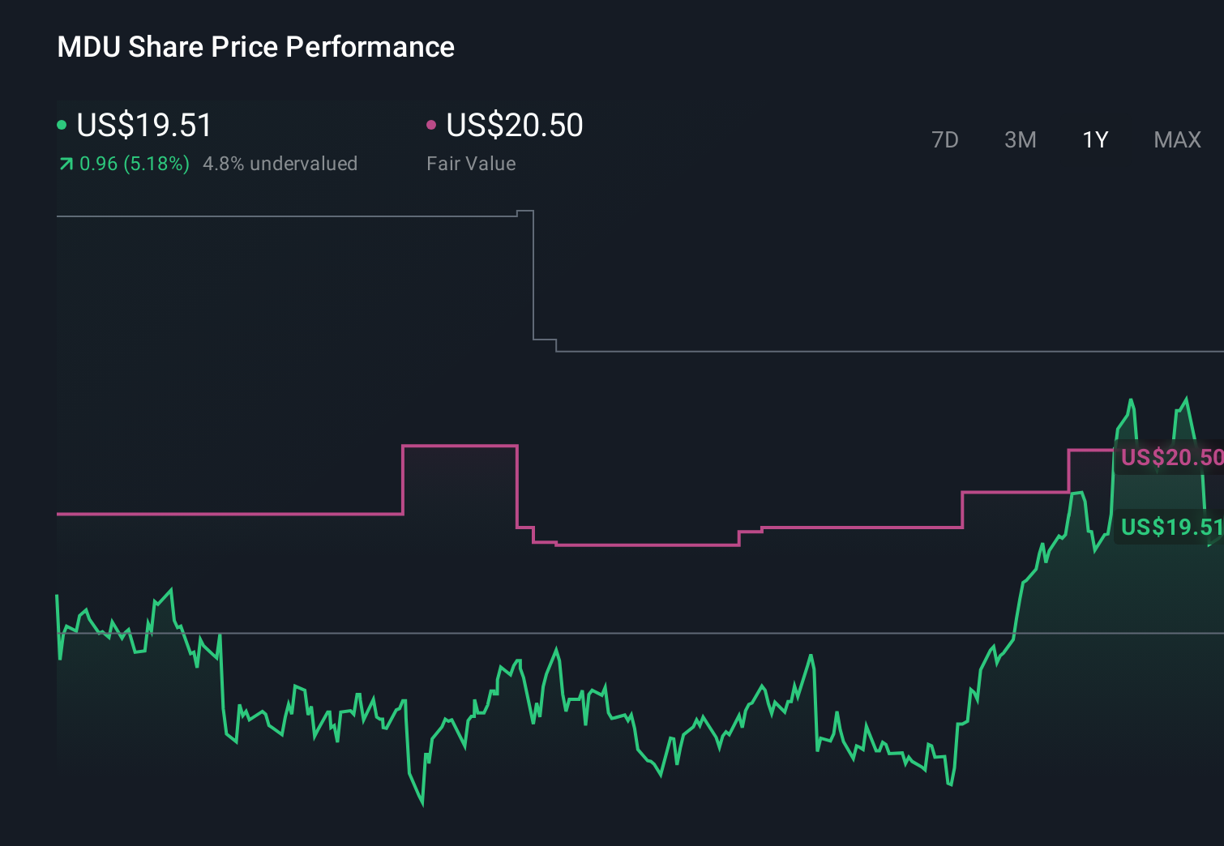The image size is (1224, 846).
Task: Select the 1Y time range tab
Action: 1094,139
